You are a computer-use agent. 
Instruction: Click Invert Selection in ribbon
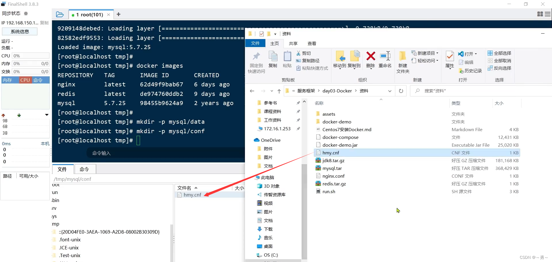point(500,68)
